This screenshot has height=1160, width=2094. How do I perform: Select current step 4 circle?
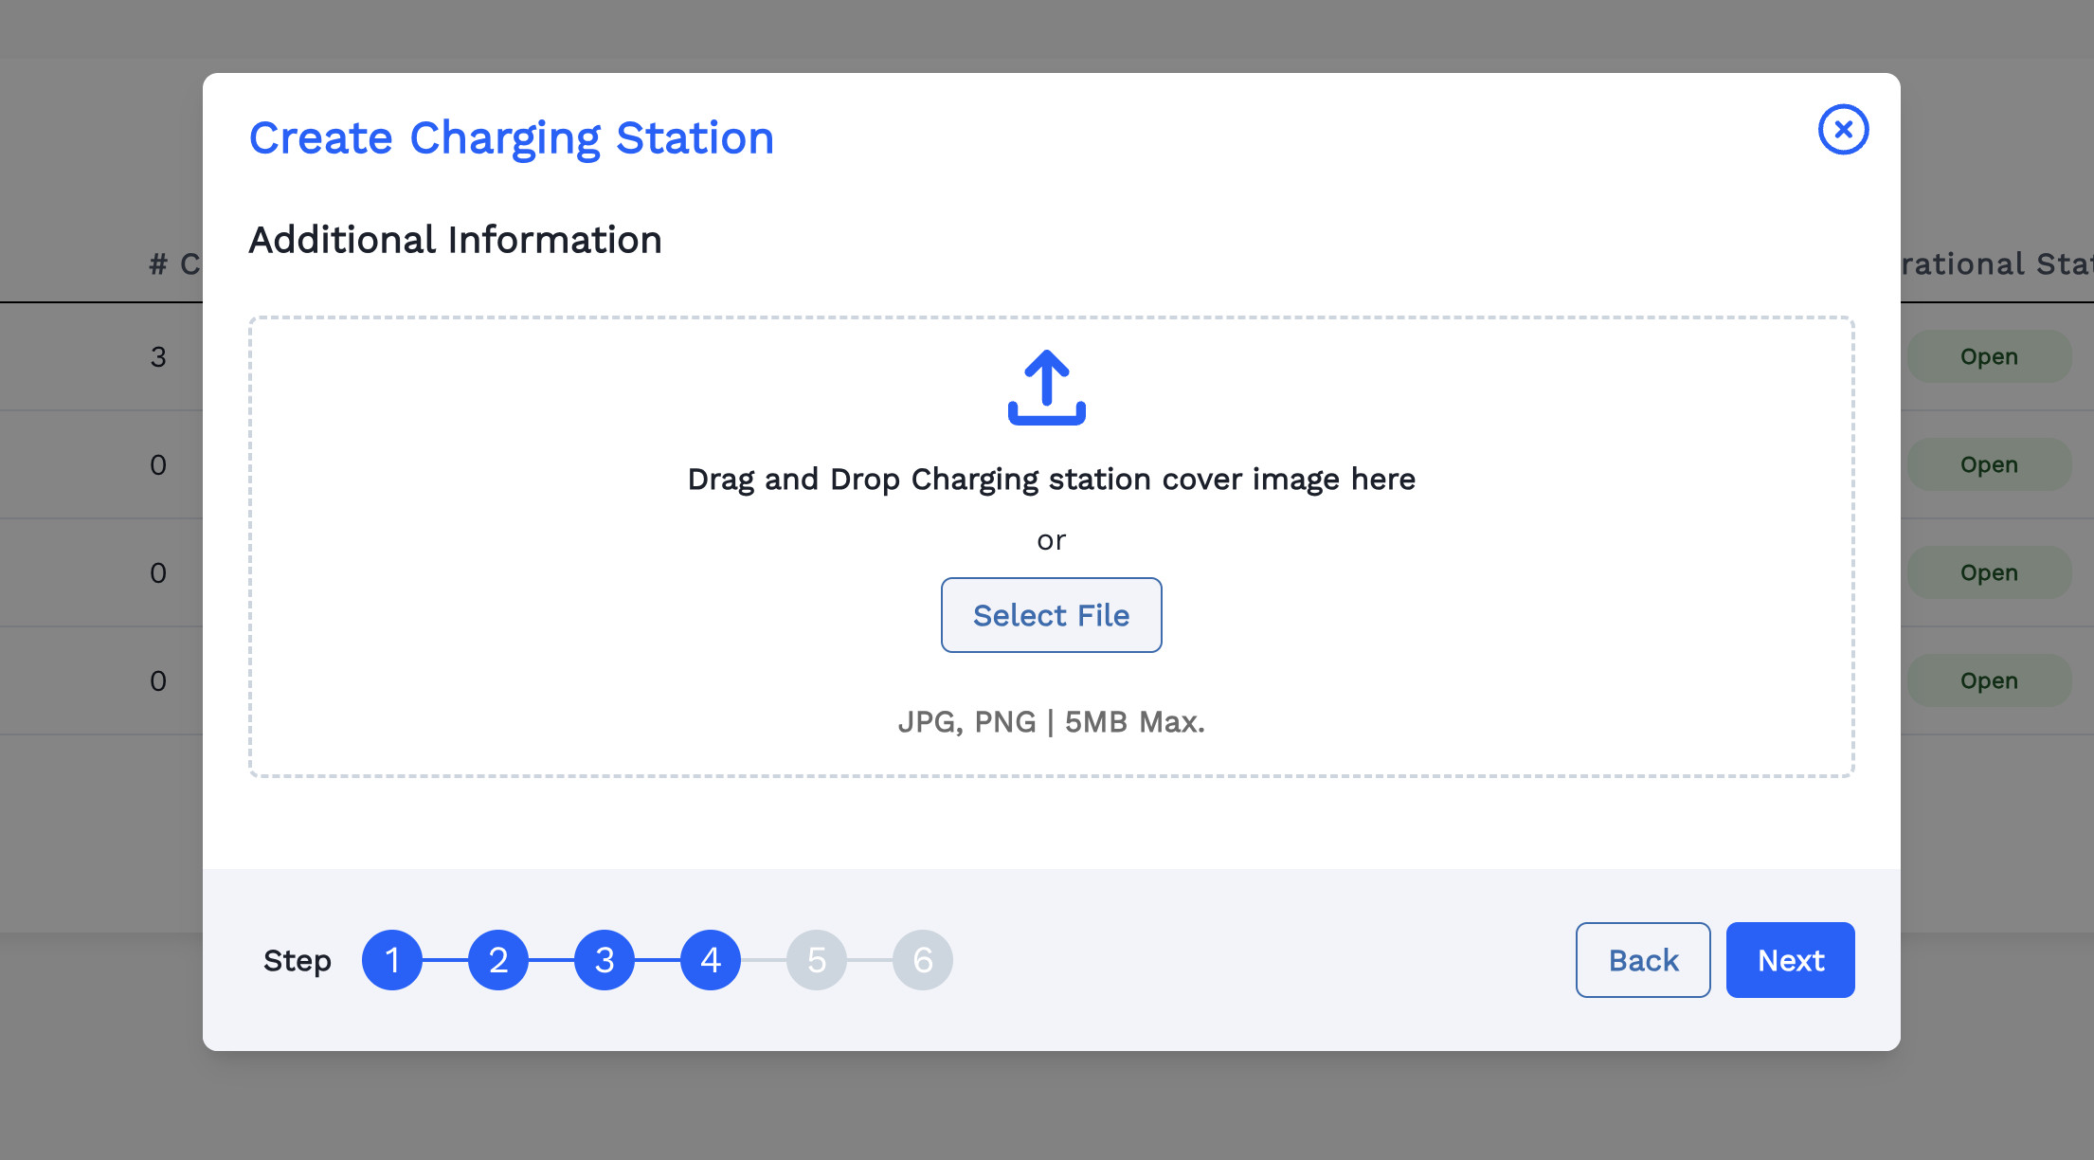pyautogui.click(x=711, y=960)
